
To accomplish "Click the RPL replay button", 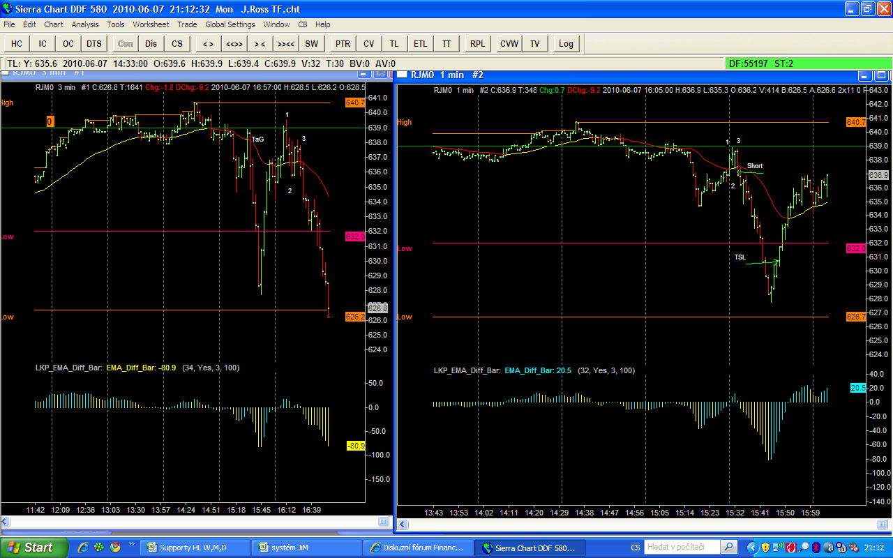I will point(477,43).
